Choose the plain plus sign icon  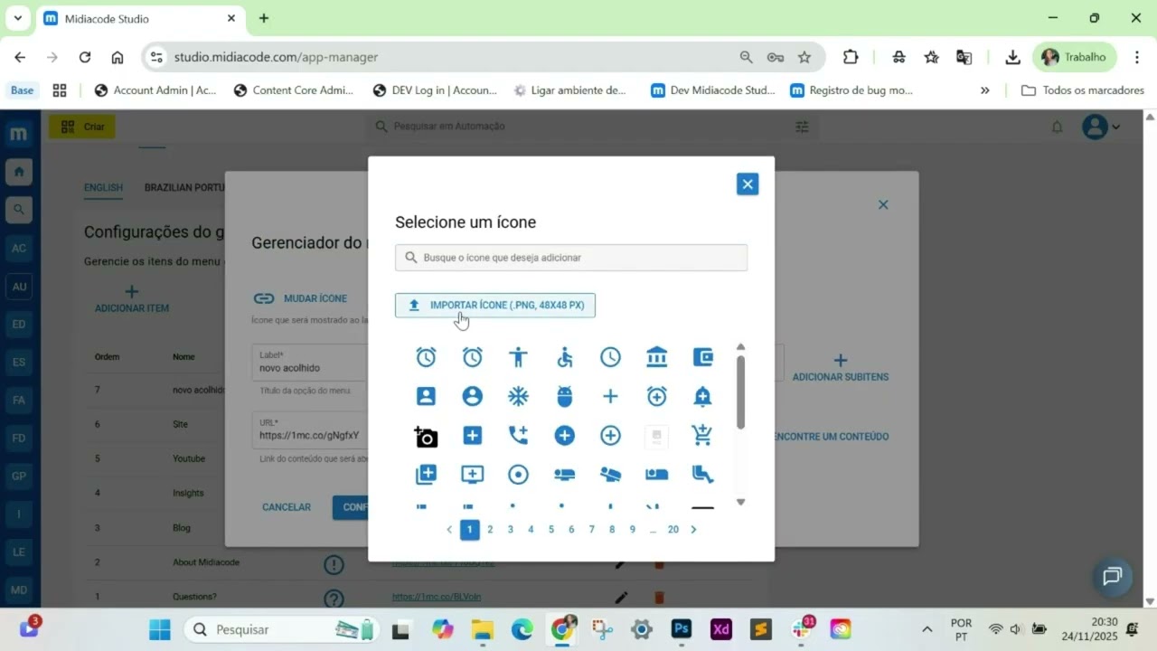(x=611, y=396)
